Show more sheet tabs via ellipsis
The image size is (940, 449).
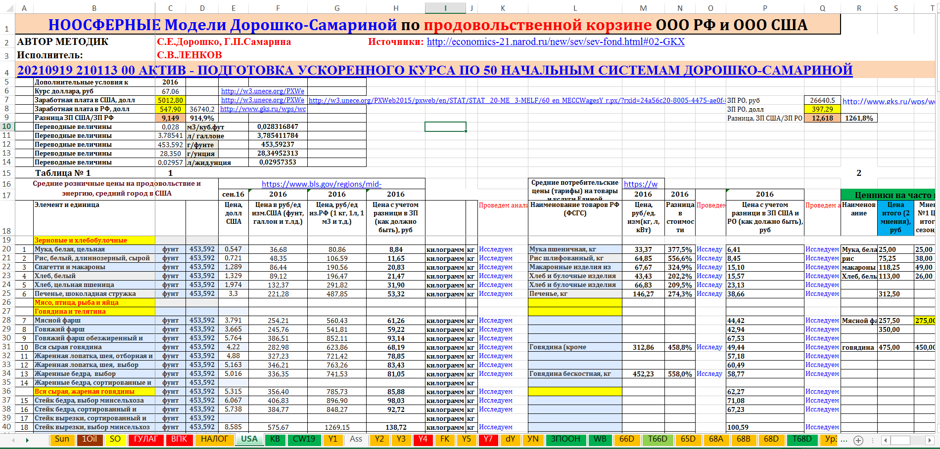(x=844, y=440)
